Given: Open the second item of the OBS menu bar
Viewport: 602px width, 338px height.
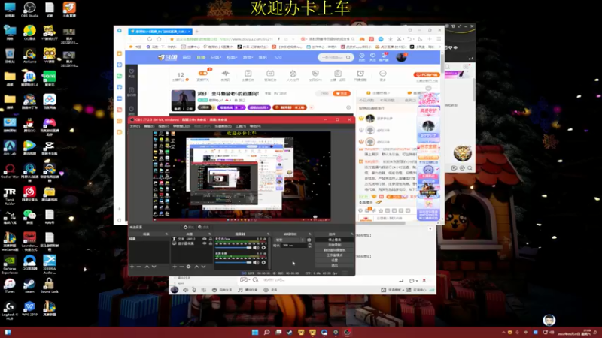Looking at the screenshot, I should tap(149, 126).
